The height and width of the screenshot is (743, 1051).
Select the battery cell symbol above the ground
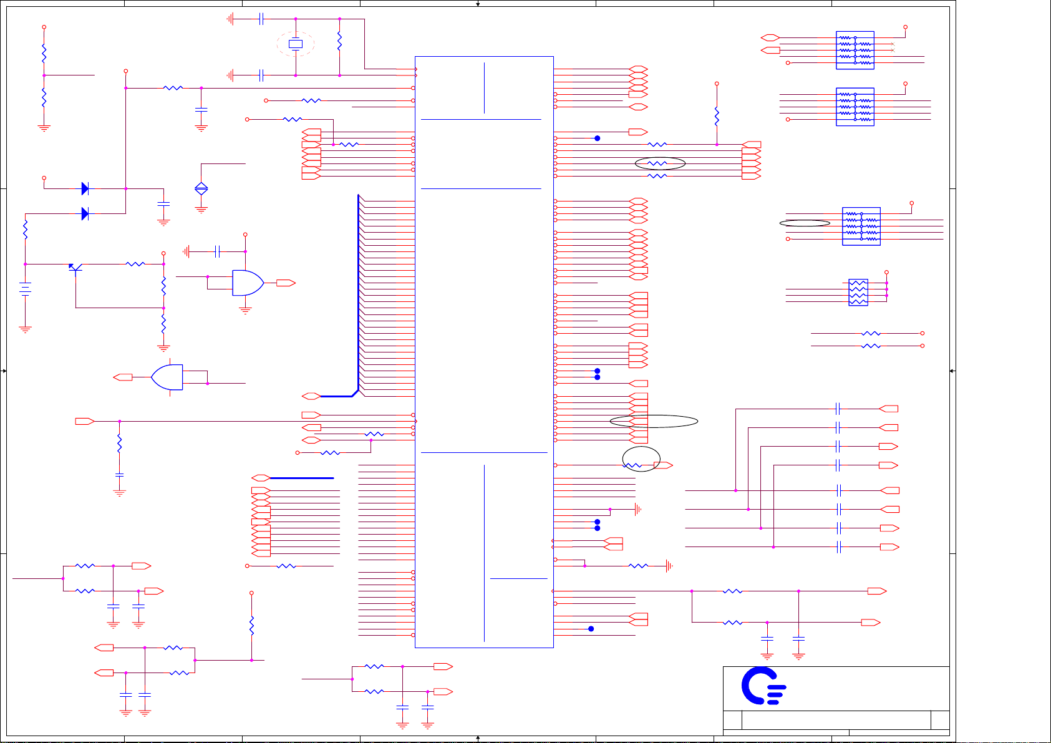[x=25, y=289]
